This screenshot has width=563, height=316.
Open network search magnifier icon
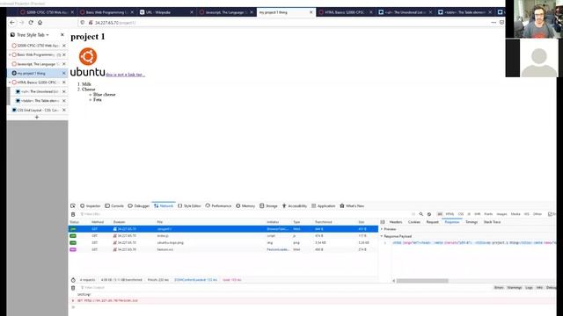click(421, 214)
